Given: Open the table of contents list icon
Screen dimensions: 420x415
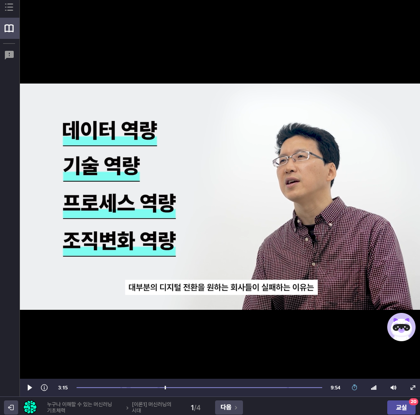Looking at the screenshot, I should click(x=9, y=7).
